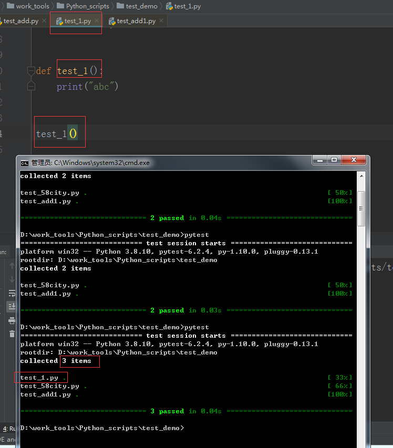Image resolution: width=393 pixels, height=448 pixels.
Task: Click the [ 66%] progress text in cmd
Action: [340, 386]
